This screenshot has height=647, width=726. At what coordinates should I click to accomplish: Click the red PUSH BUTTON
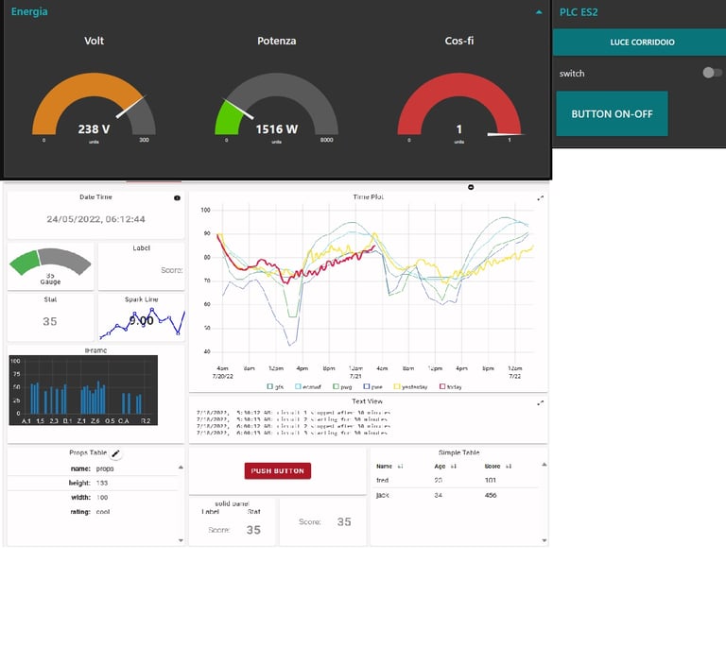tap(277, 470)
